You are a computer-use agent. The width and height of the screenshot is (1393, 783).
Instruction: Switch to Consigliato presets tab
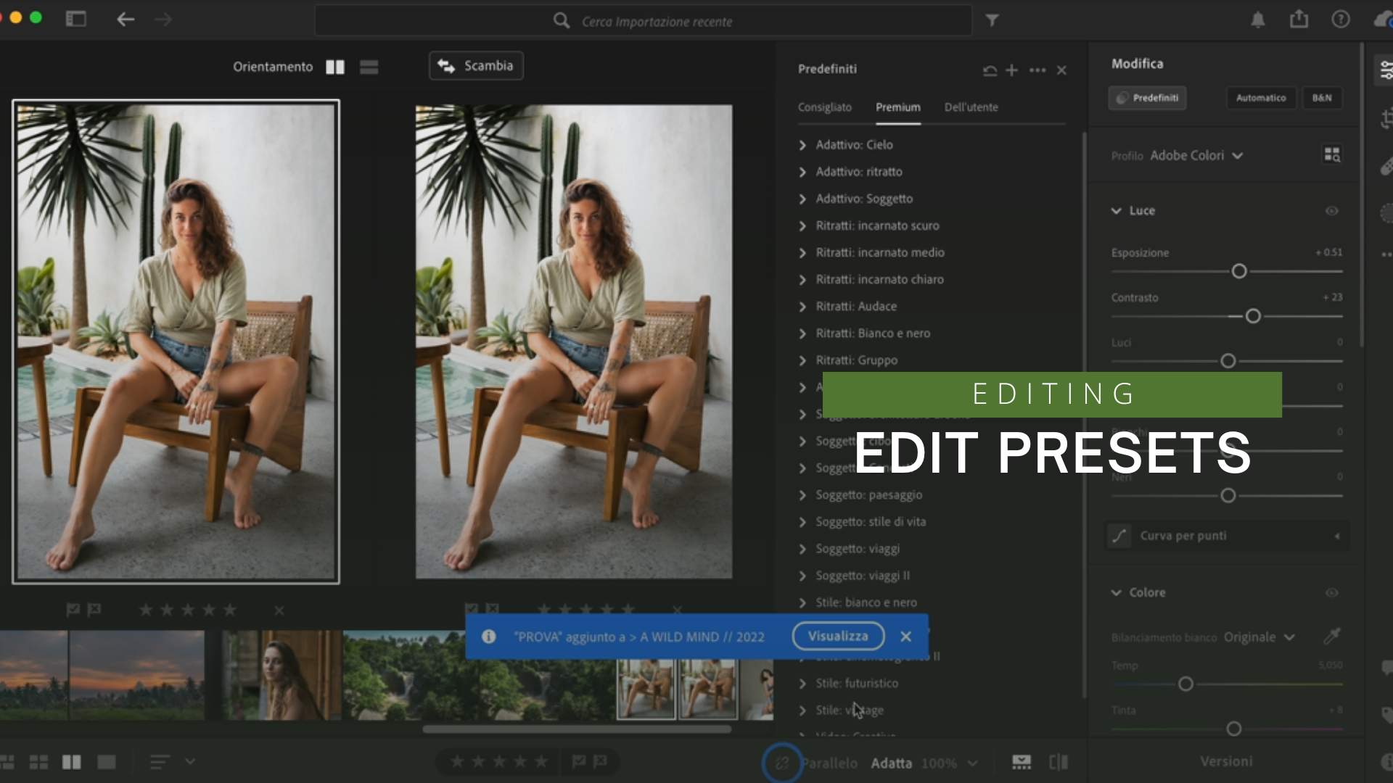(x=825, y=107)
